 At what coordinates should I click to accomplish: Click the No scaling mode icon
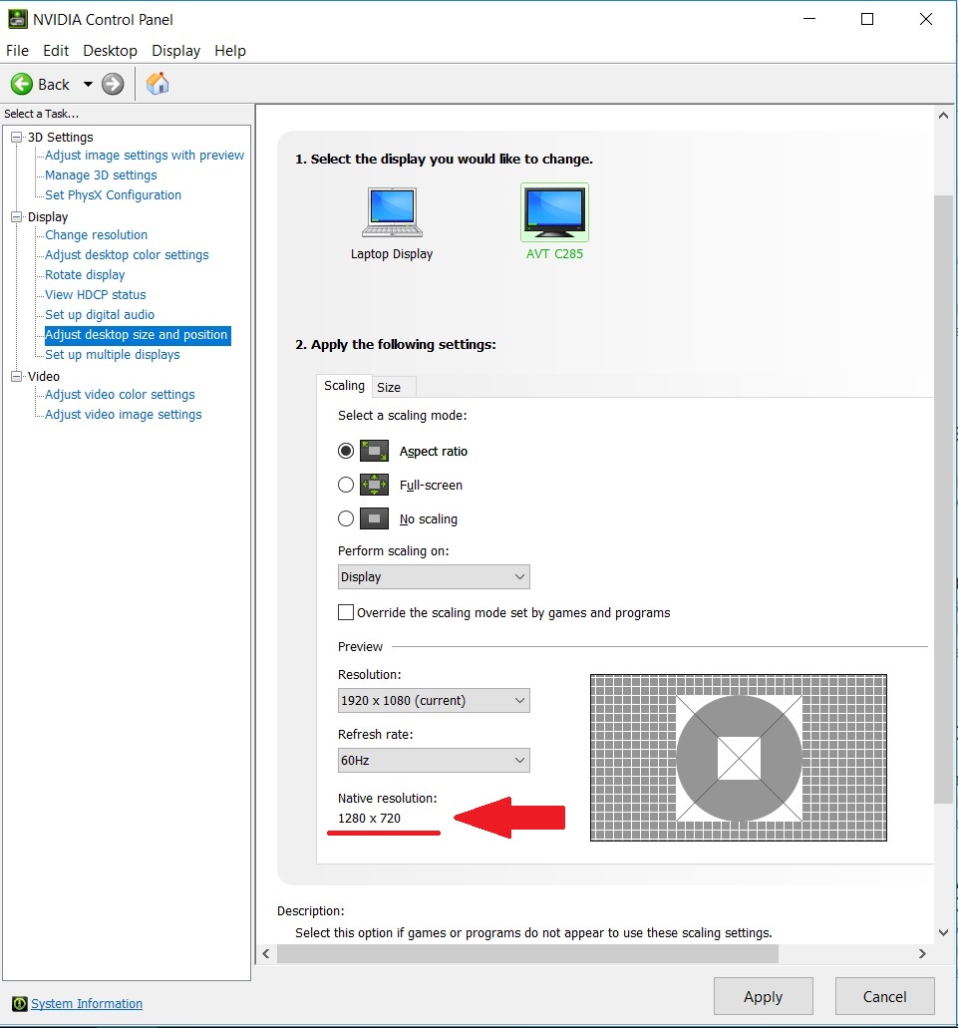coord(374,518)
